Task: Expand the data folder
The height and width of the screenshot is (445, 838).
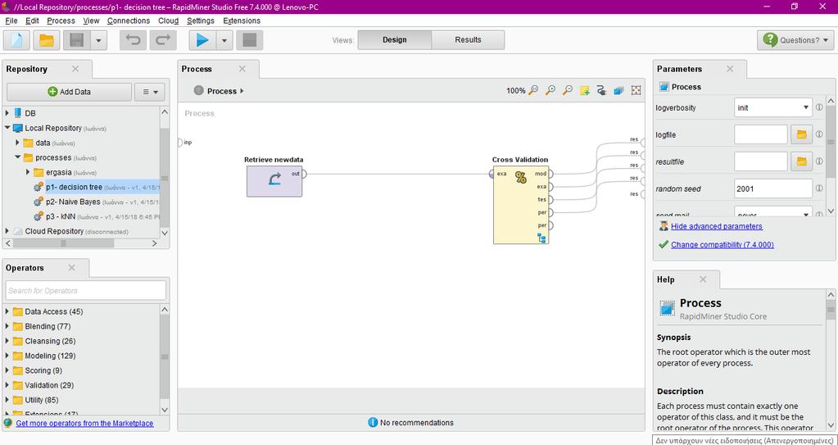Action: (x=18, y=143)
